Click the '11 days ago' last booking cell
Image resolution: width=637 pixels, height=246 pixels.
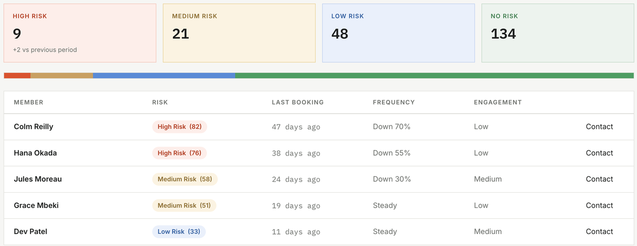(296, 232)
